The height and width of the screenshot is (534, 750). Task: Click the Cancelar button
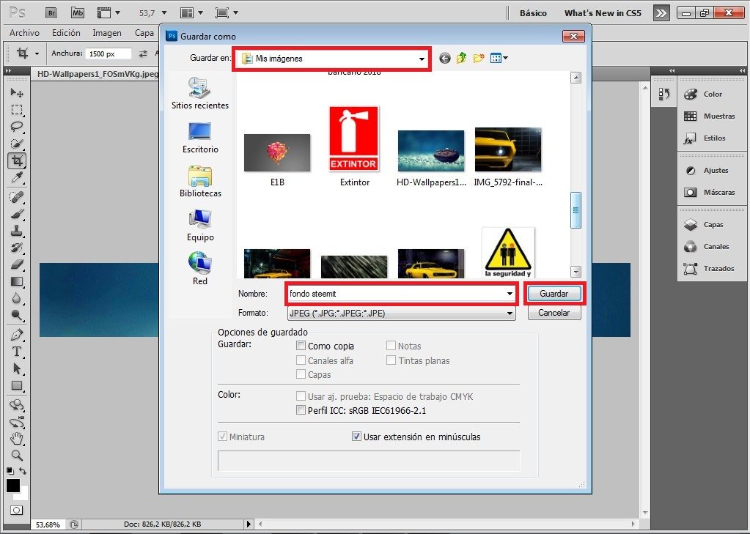554,313
